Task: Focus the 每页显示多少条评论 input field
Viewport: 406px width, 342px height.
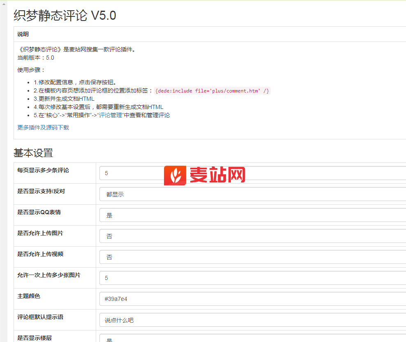Action: tap(252, 173)
